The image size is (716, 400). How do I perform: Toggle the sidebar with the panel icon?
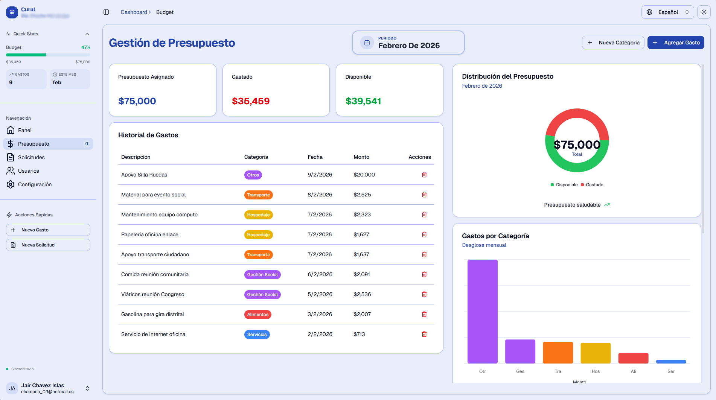point(106,12)
